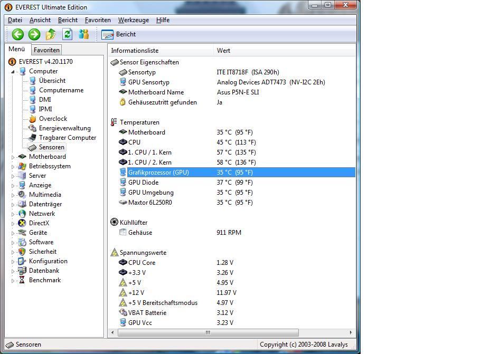Open the Ansicht menu
The width and height of the screenshot is (481, 354).
click(40, 20)
